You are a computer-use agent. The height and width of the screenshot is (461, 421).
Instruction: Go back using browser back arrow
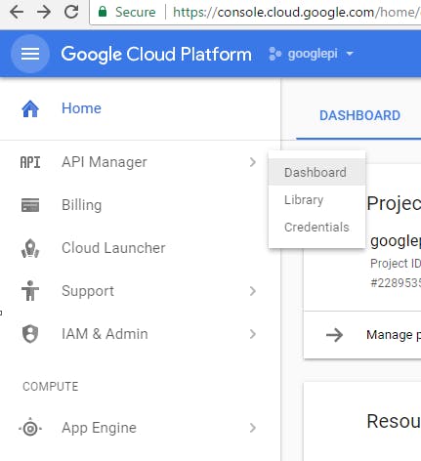click(x=17, y=12)
